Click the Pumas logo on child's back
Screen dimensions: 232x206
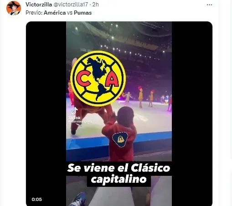tap(120, 140)
